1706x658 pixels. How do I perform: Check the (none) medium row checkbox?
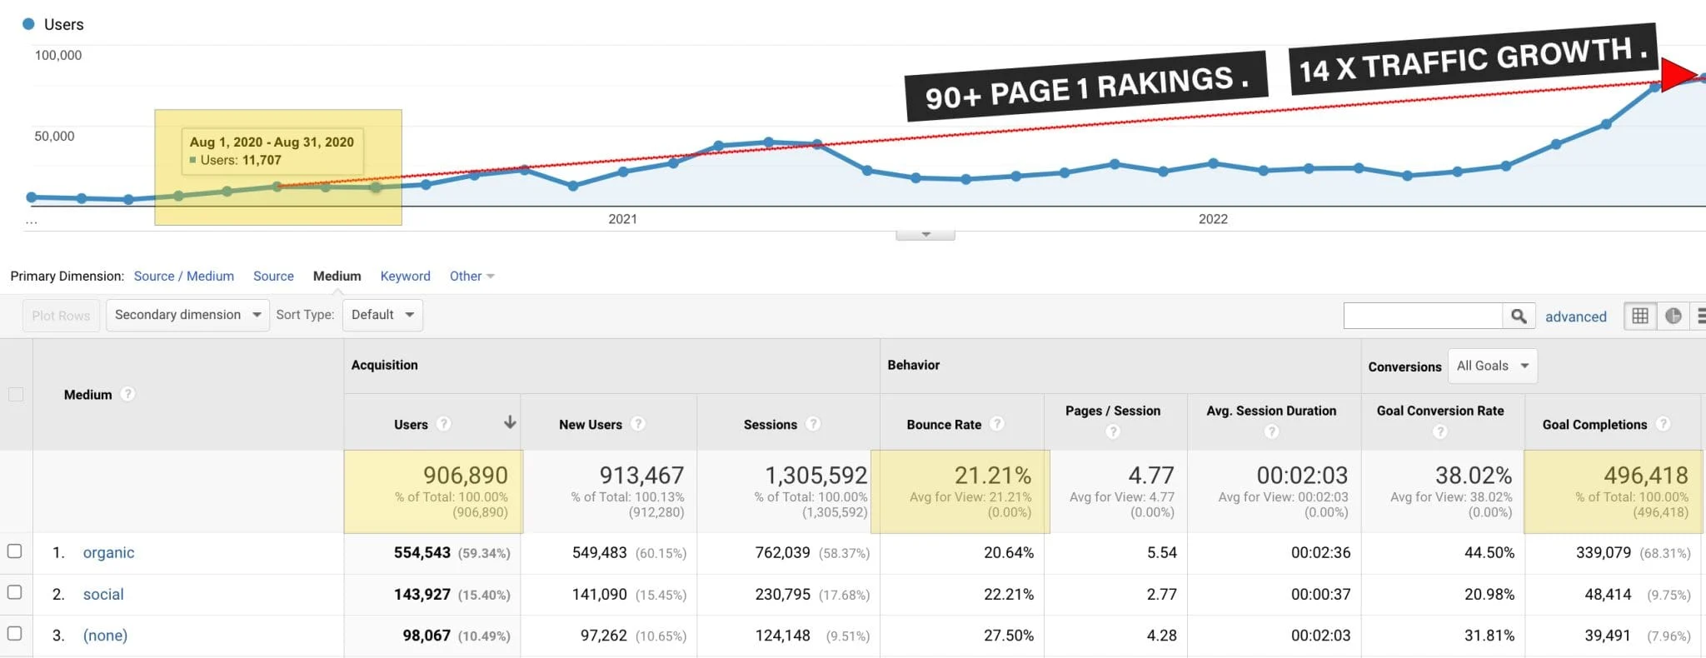coord(15,634)
